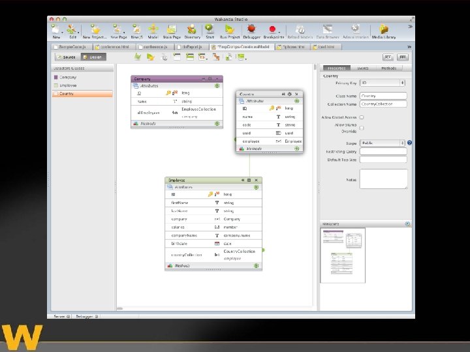Click the New Project toolbar icon
Viewport: 470px width, 352px height.
95,29
